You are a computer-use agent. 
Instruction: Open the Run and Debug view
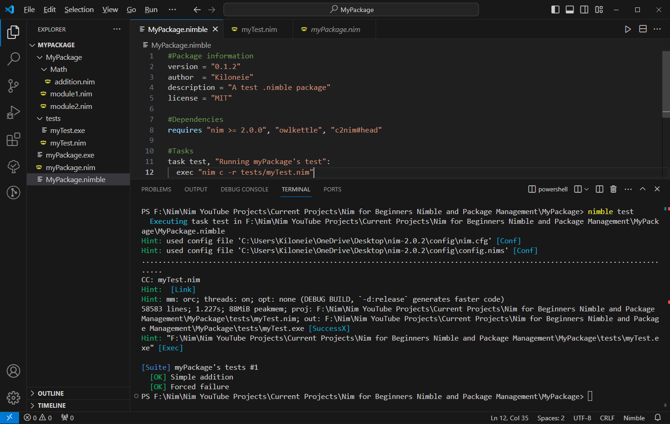tap(13, 113)
